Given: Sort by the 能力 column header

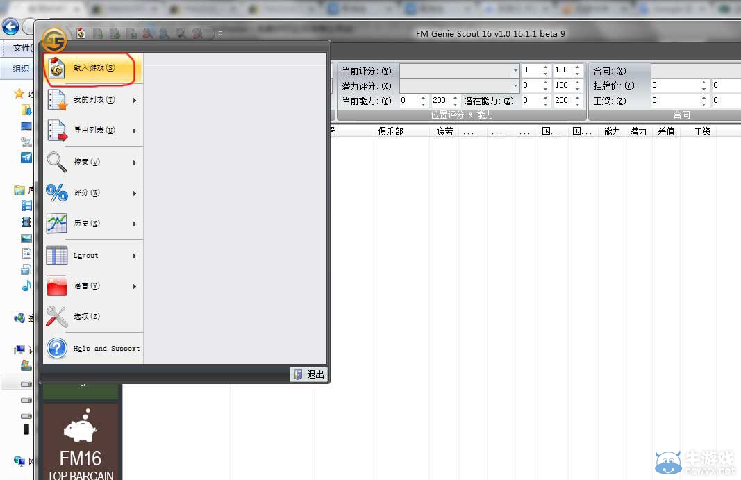Looking at the screenshot, I should coord(612,131).
